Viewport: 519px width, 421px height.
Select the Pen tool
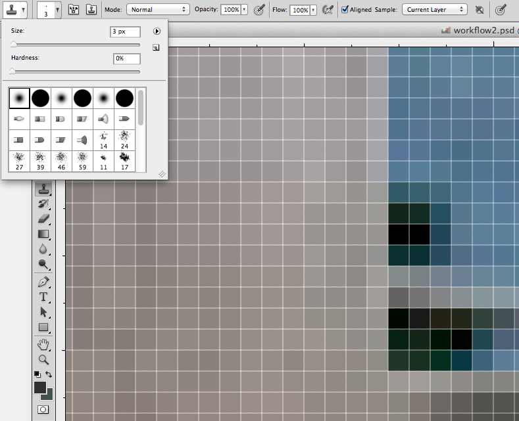coord(43,282)
